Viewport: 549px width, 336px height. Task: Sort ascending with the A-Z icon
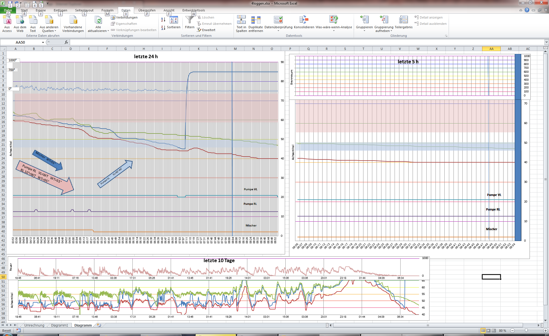(163, 20)
